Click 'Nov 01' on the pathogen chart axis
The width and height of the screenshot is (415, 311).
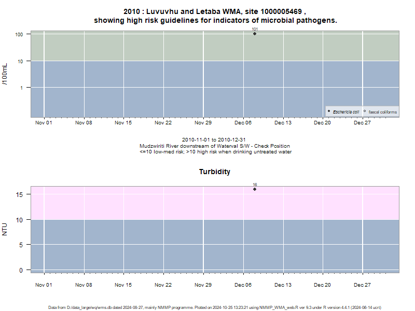[x=44, y=123]
